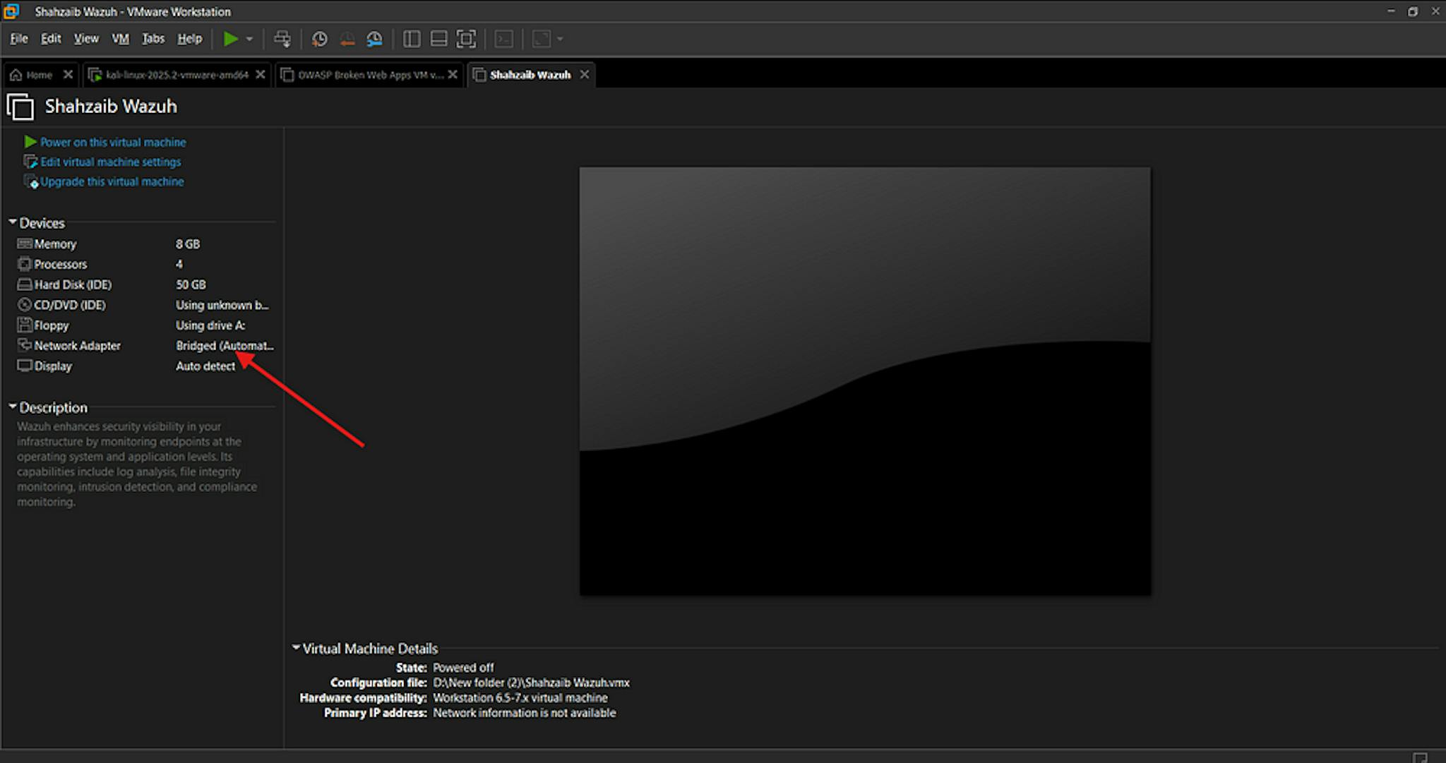
Task: Click the Floppy device icon
Action: tap(25, 325)
